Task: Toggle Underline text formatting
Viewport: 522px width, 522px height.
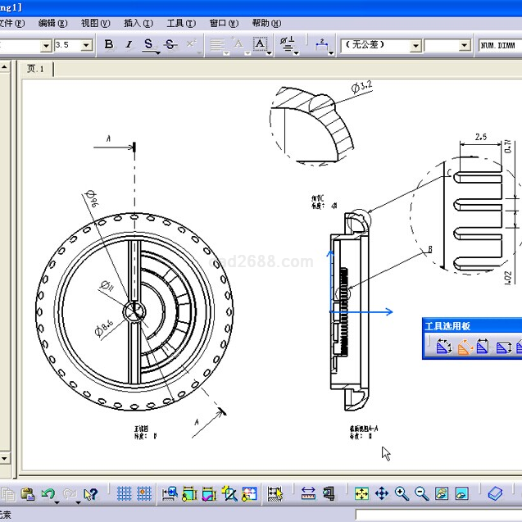Action: [x=148, y=45]
